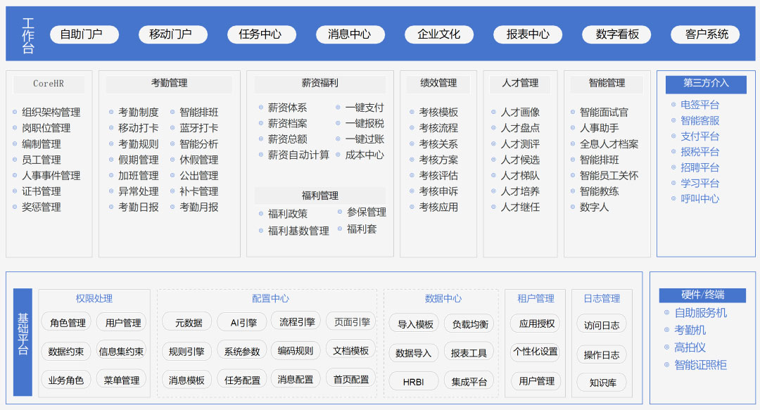
Task: Open the AI引擎 configuration button
Action: (x=242, y=323)
